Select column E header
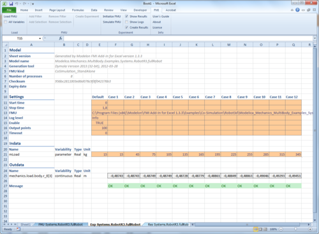Screen dimensions: 319x234 point(100,45)
